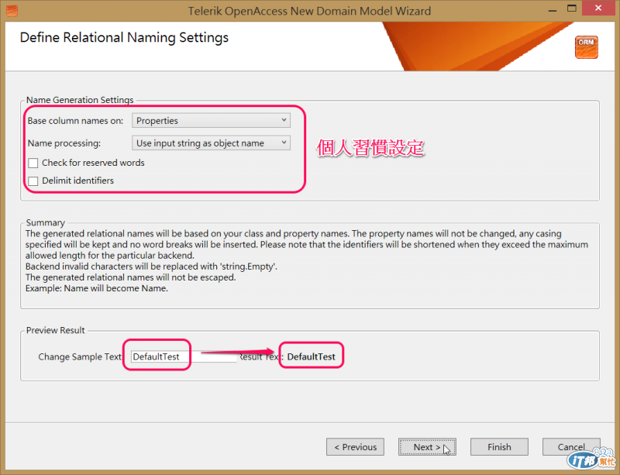Click the 'will not be escaped' summary line
Viewport: 620px width, 475px height.
130,277
